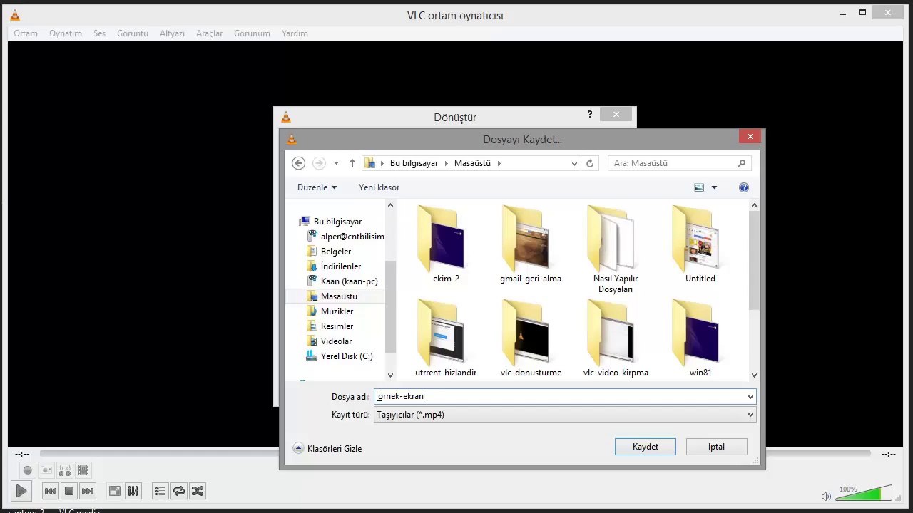Open İndirilenler in the sidebar
Screen dimensions: 913x513
[340, 266]
